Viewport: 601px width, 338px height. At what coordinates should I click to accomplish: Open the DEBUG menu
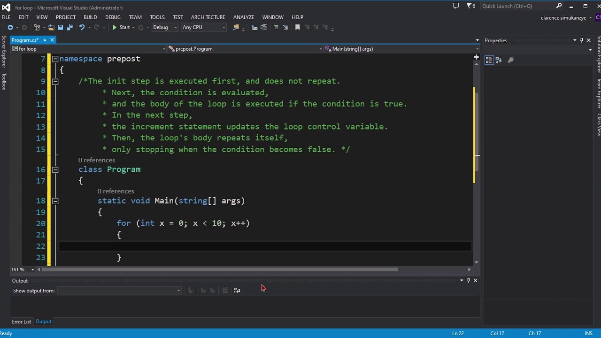click(x=113, y=17)
